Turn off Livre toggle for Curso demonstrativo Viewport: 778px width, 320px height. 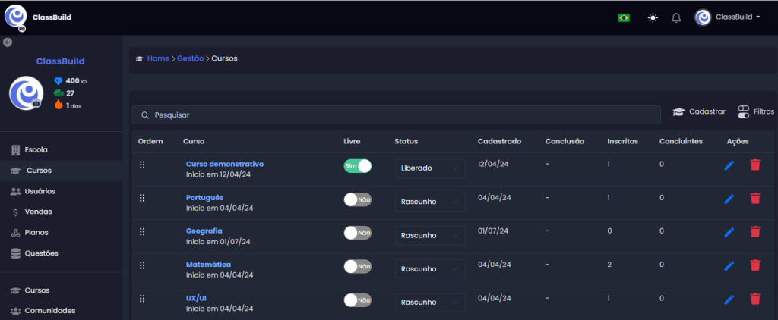pyautogui.click(x=358, y=166)
